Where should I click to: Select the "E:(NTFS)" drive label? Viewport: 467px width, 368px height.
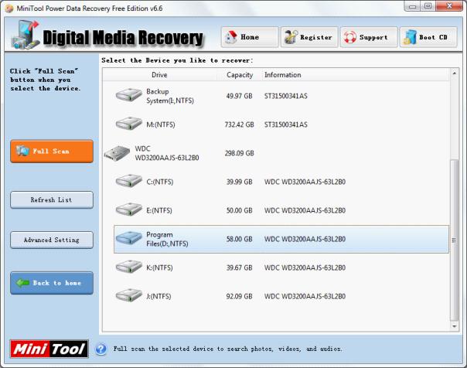159,210
